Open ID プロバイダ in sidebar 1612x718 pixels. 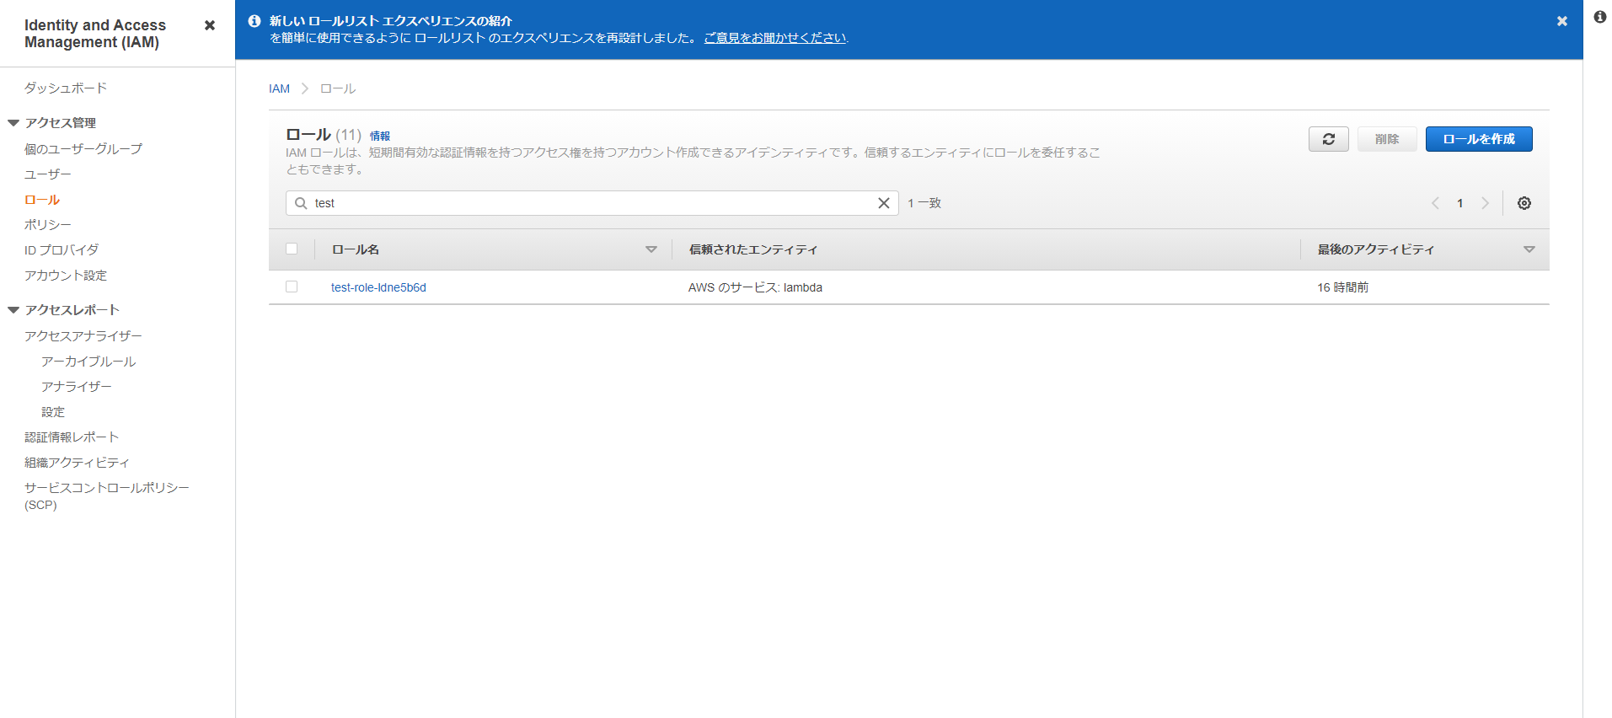coord(62,249)
